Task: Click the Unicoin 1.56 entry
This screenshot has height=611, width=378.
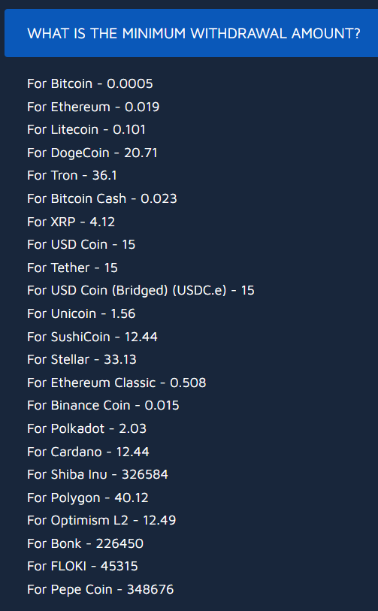Action: point(81,313)
